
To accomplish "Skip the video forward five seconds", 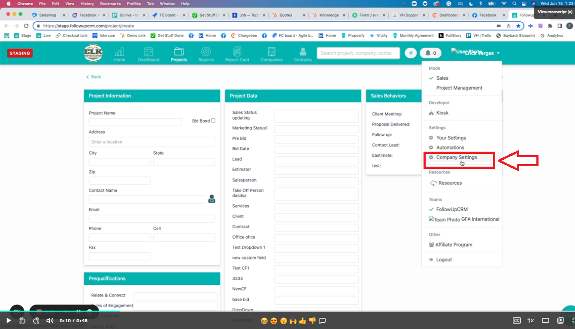I will click(36, 320).
